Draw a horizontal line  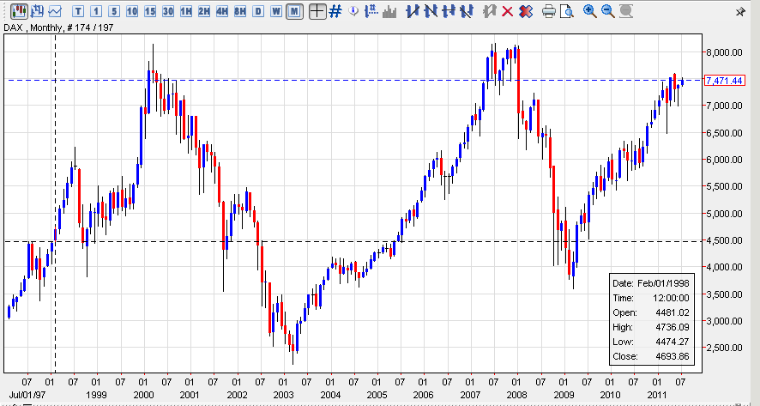point(449,11)
